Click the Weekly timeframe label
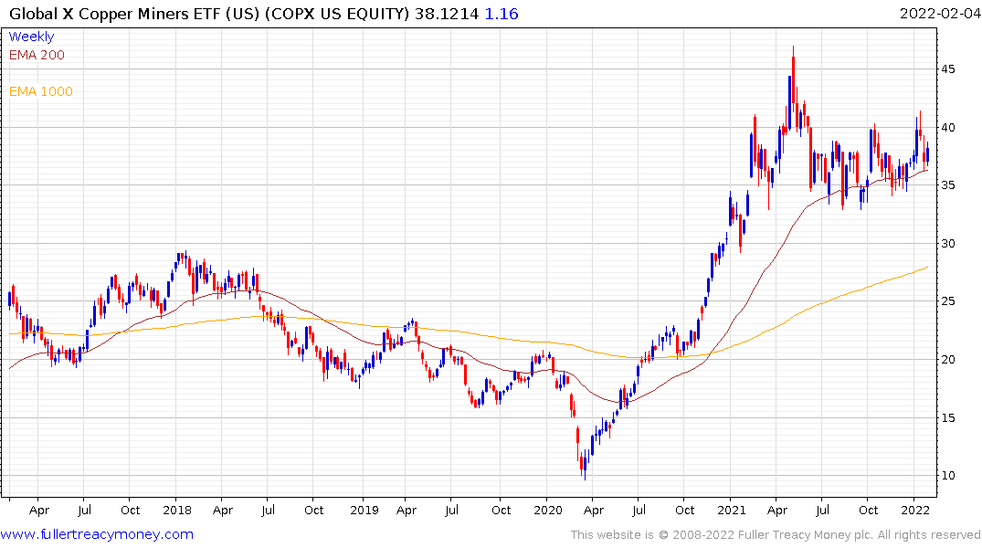The height and width of the screenshot is (548, 982). [x=31, y=37]
